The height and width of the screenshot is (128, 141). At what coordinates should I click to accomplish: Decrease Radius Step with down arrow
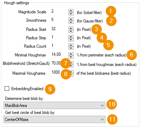71,40
